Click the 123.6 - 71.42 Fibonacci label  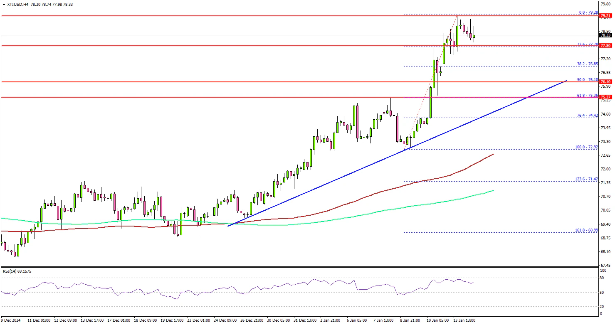586,179
